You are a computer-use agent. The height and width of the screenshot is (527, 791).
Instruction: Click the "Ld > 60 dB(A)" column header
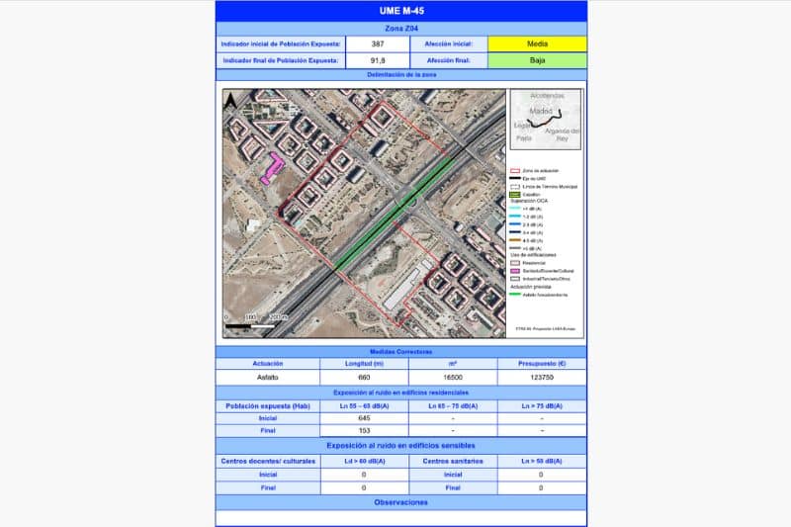click(364, 462)
